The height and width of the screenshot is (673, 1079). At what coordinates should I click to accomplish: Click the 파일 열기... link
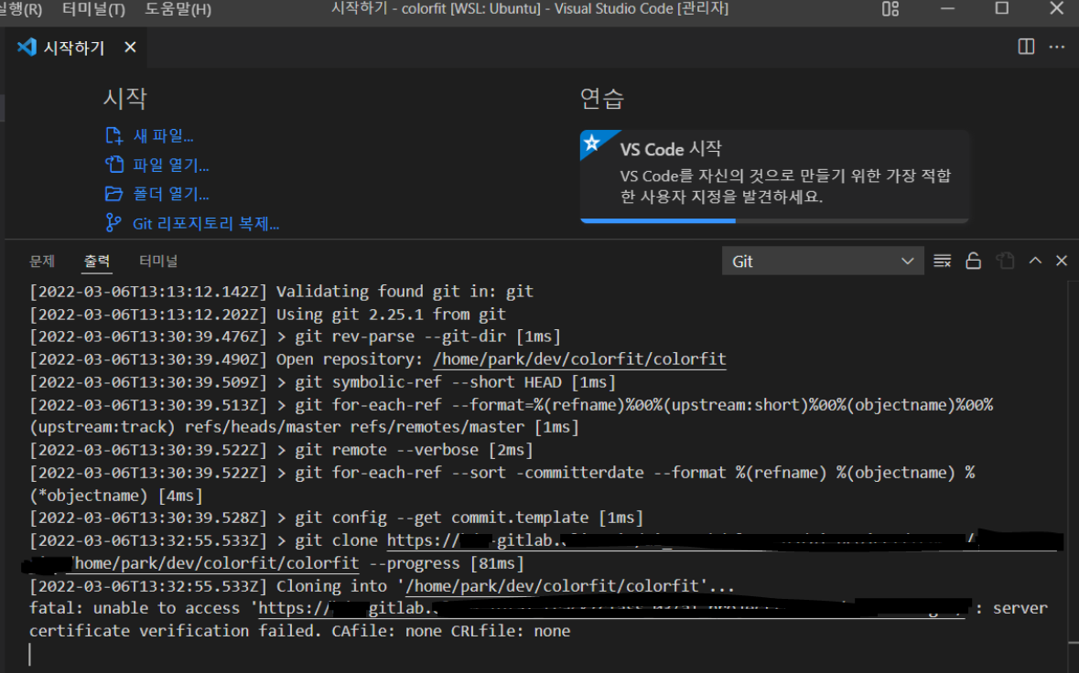(170, 165)
